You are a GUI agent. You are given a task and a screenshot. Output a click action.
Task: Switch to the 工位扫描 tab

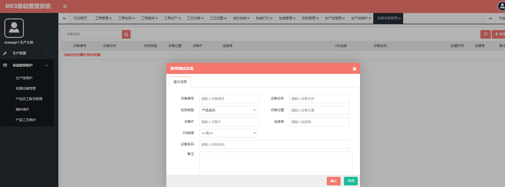click(193, 18)
